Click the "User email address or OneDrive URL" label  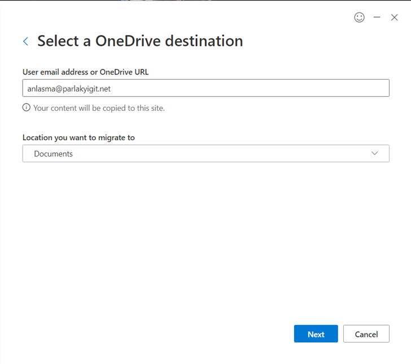85,72
